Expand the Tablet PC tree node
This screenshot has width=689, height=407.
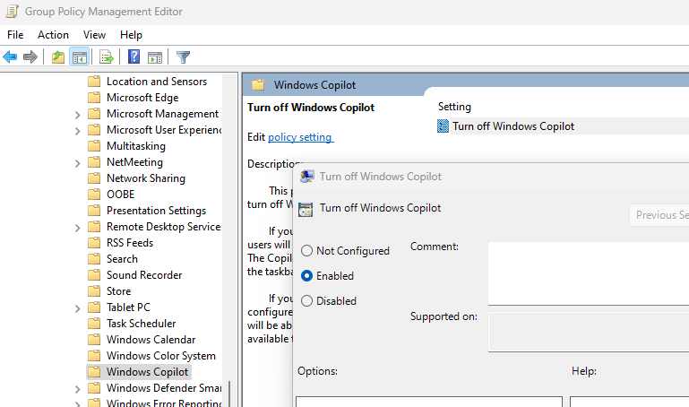click(77, 308)
